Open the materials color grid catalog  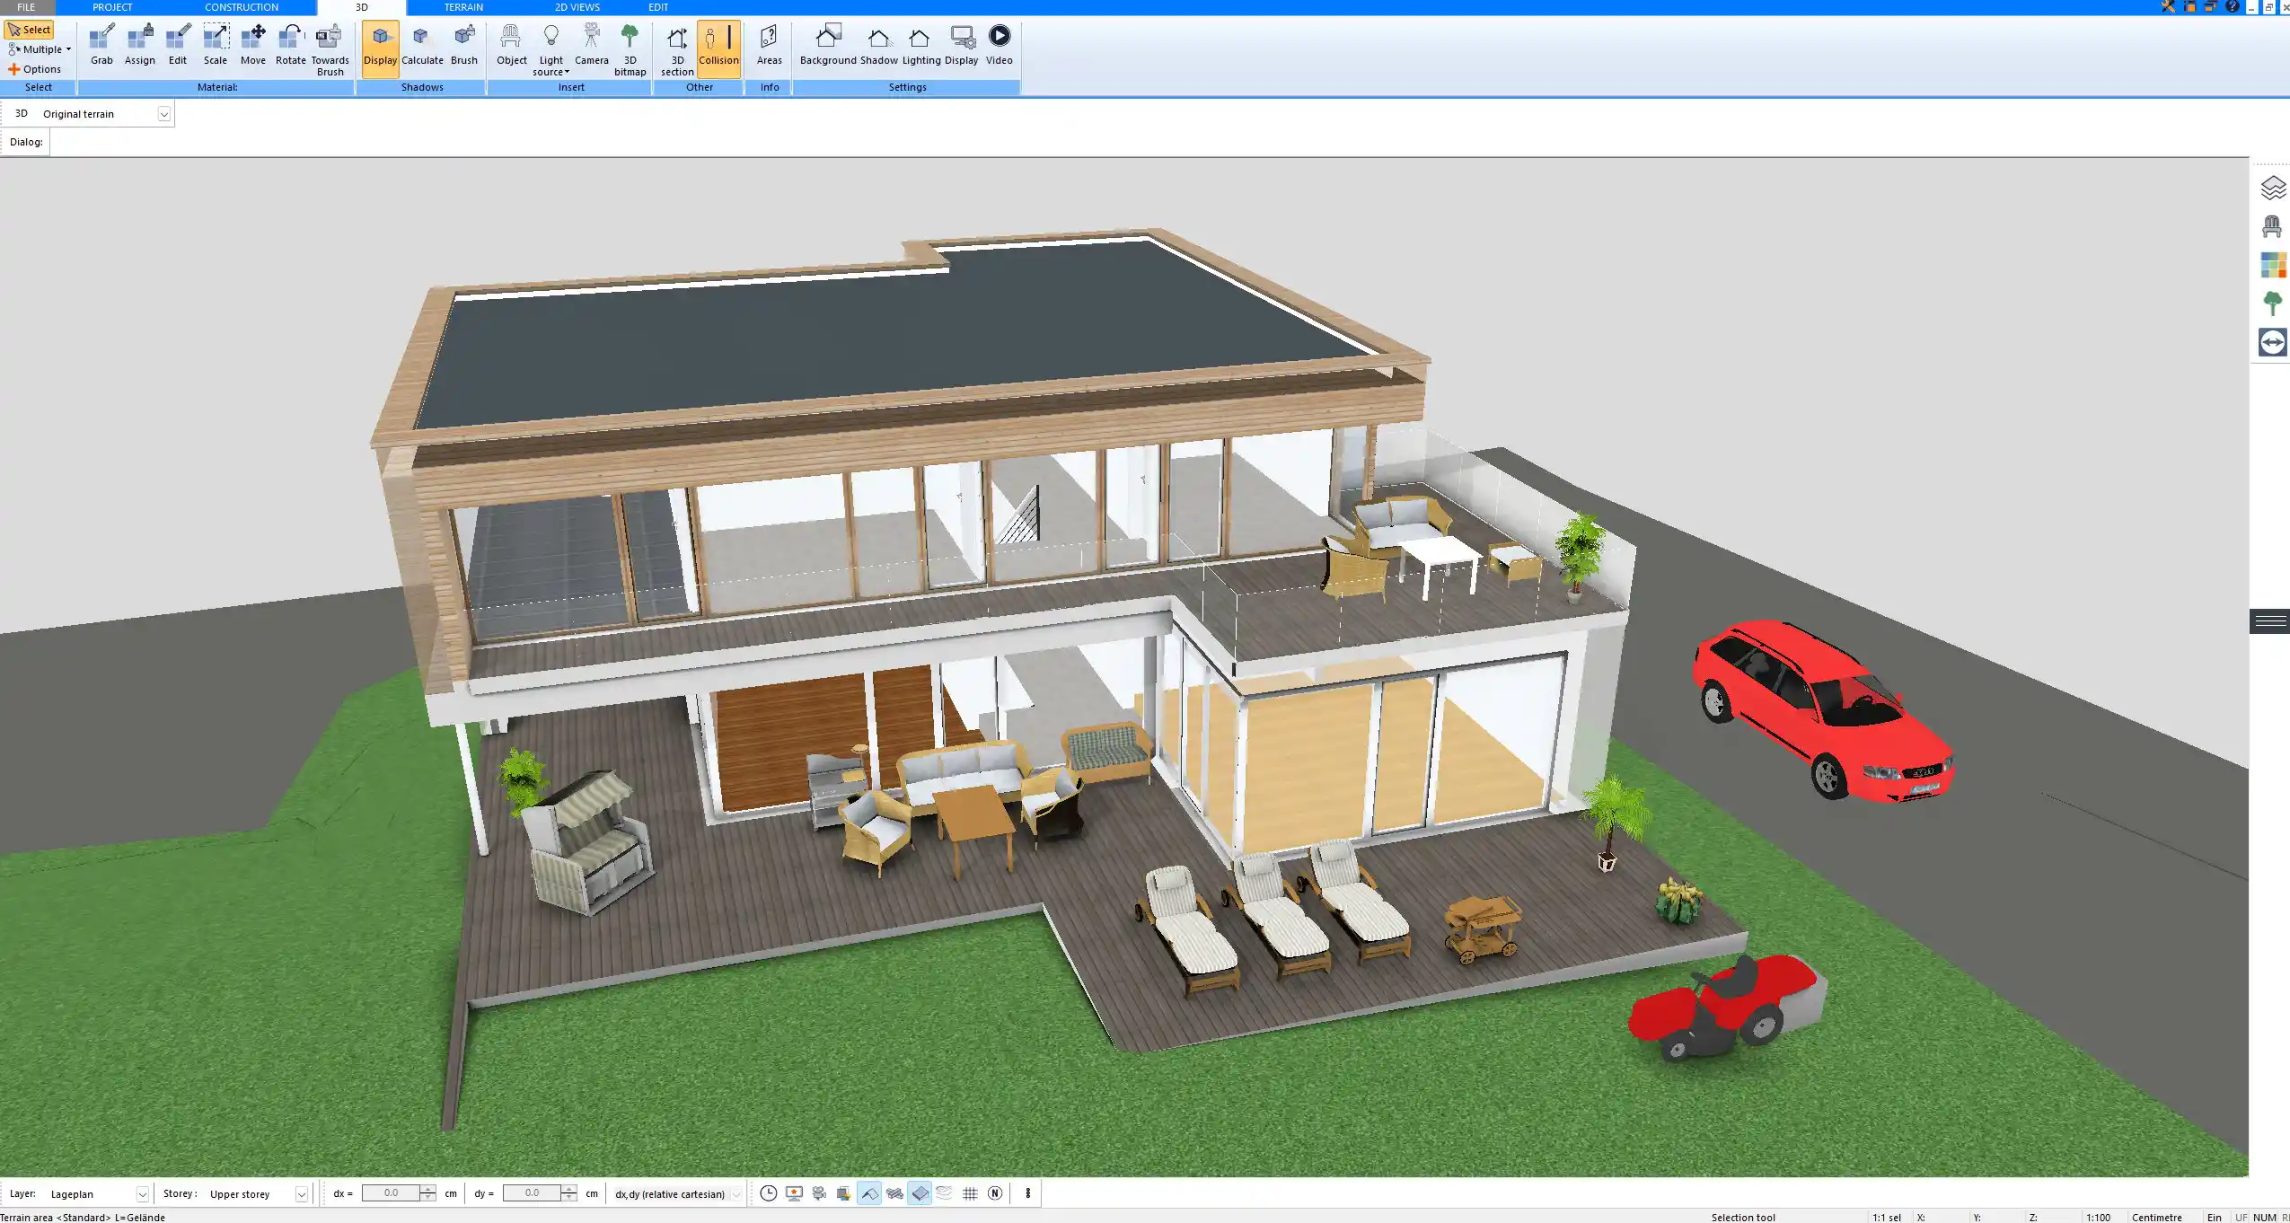point(2272,265)
